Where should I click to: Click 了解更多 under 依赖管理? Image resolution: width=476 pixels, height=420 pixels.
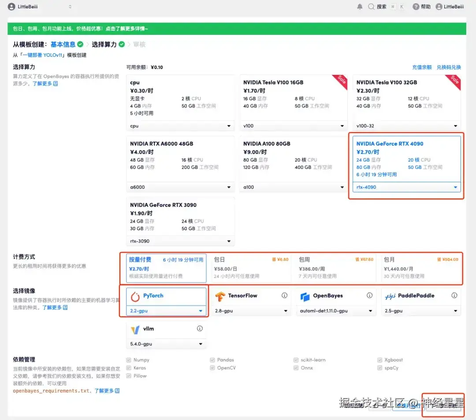107,391
